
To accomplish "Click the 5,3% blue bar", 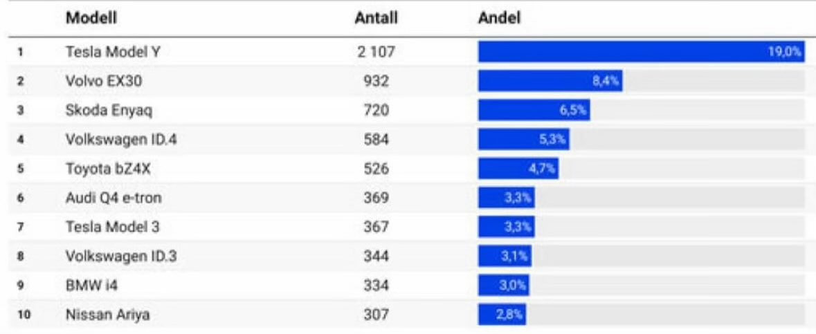I will click(x=524, y=140).
